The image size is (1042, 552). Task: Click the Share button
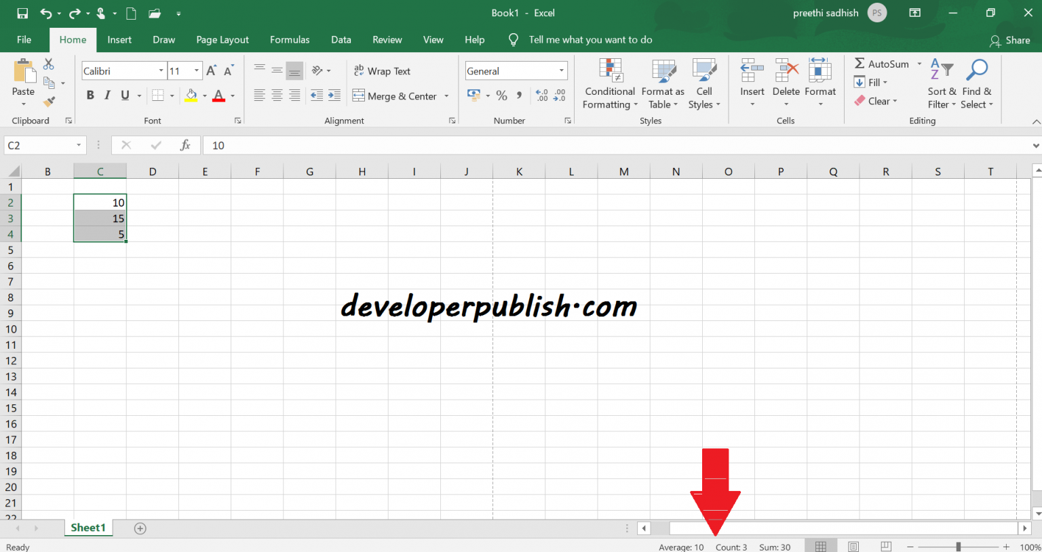click(1010, 41)
